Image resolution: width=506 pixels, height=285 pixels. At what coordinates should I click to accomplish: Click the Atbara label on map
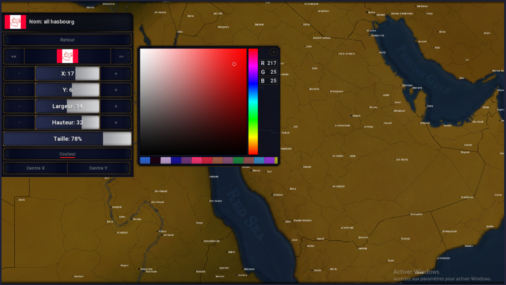coord(162,231)
